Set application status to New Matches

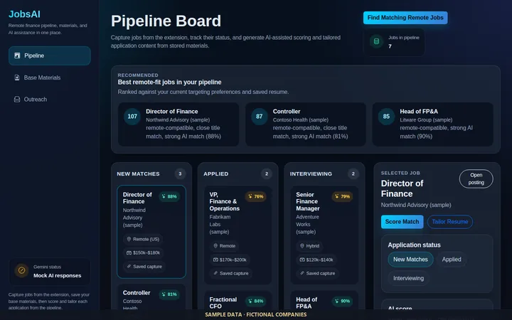tap(410, 260)
